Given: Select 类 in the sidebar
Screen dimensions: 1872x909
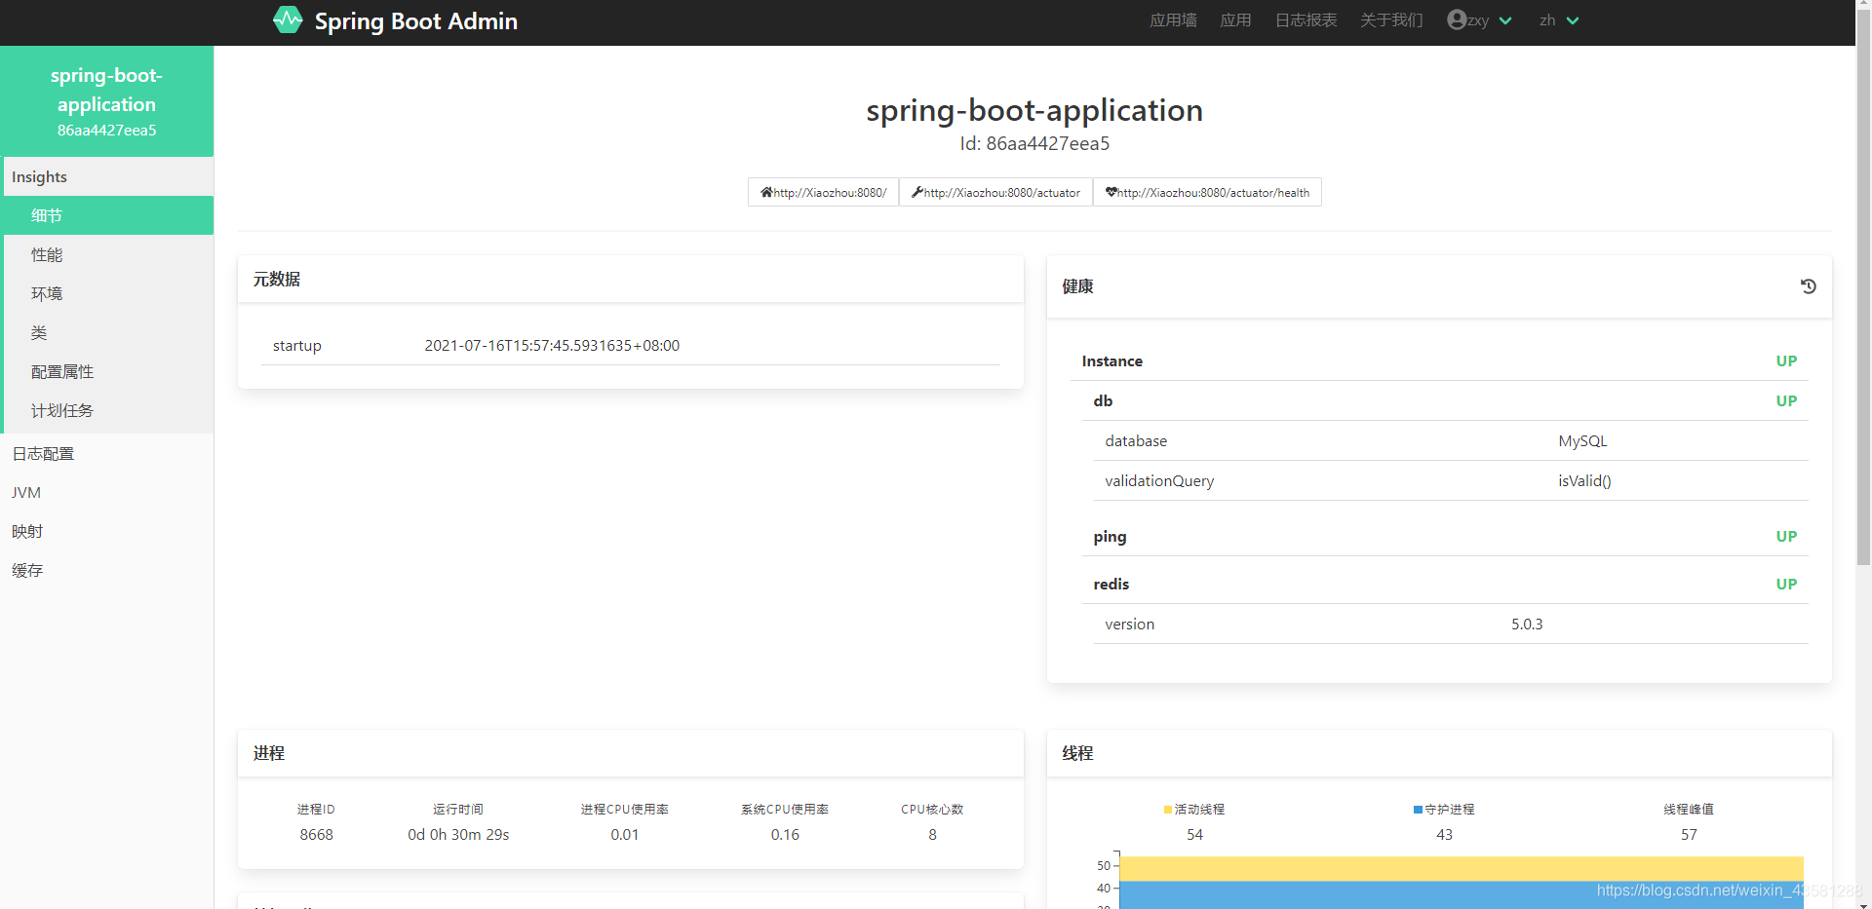Looking at the screenshot, I should click(107, 332).
